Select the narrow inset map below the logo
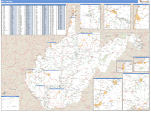151x113 pixels. 141,17
